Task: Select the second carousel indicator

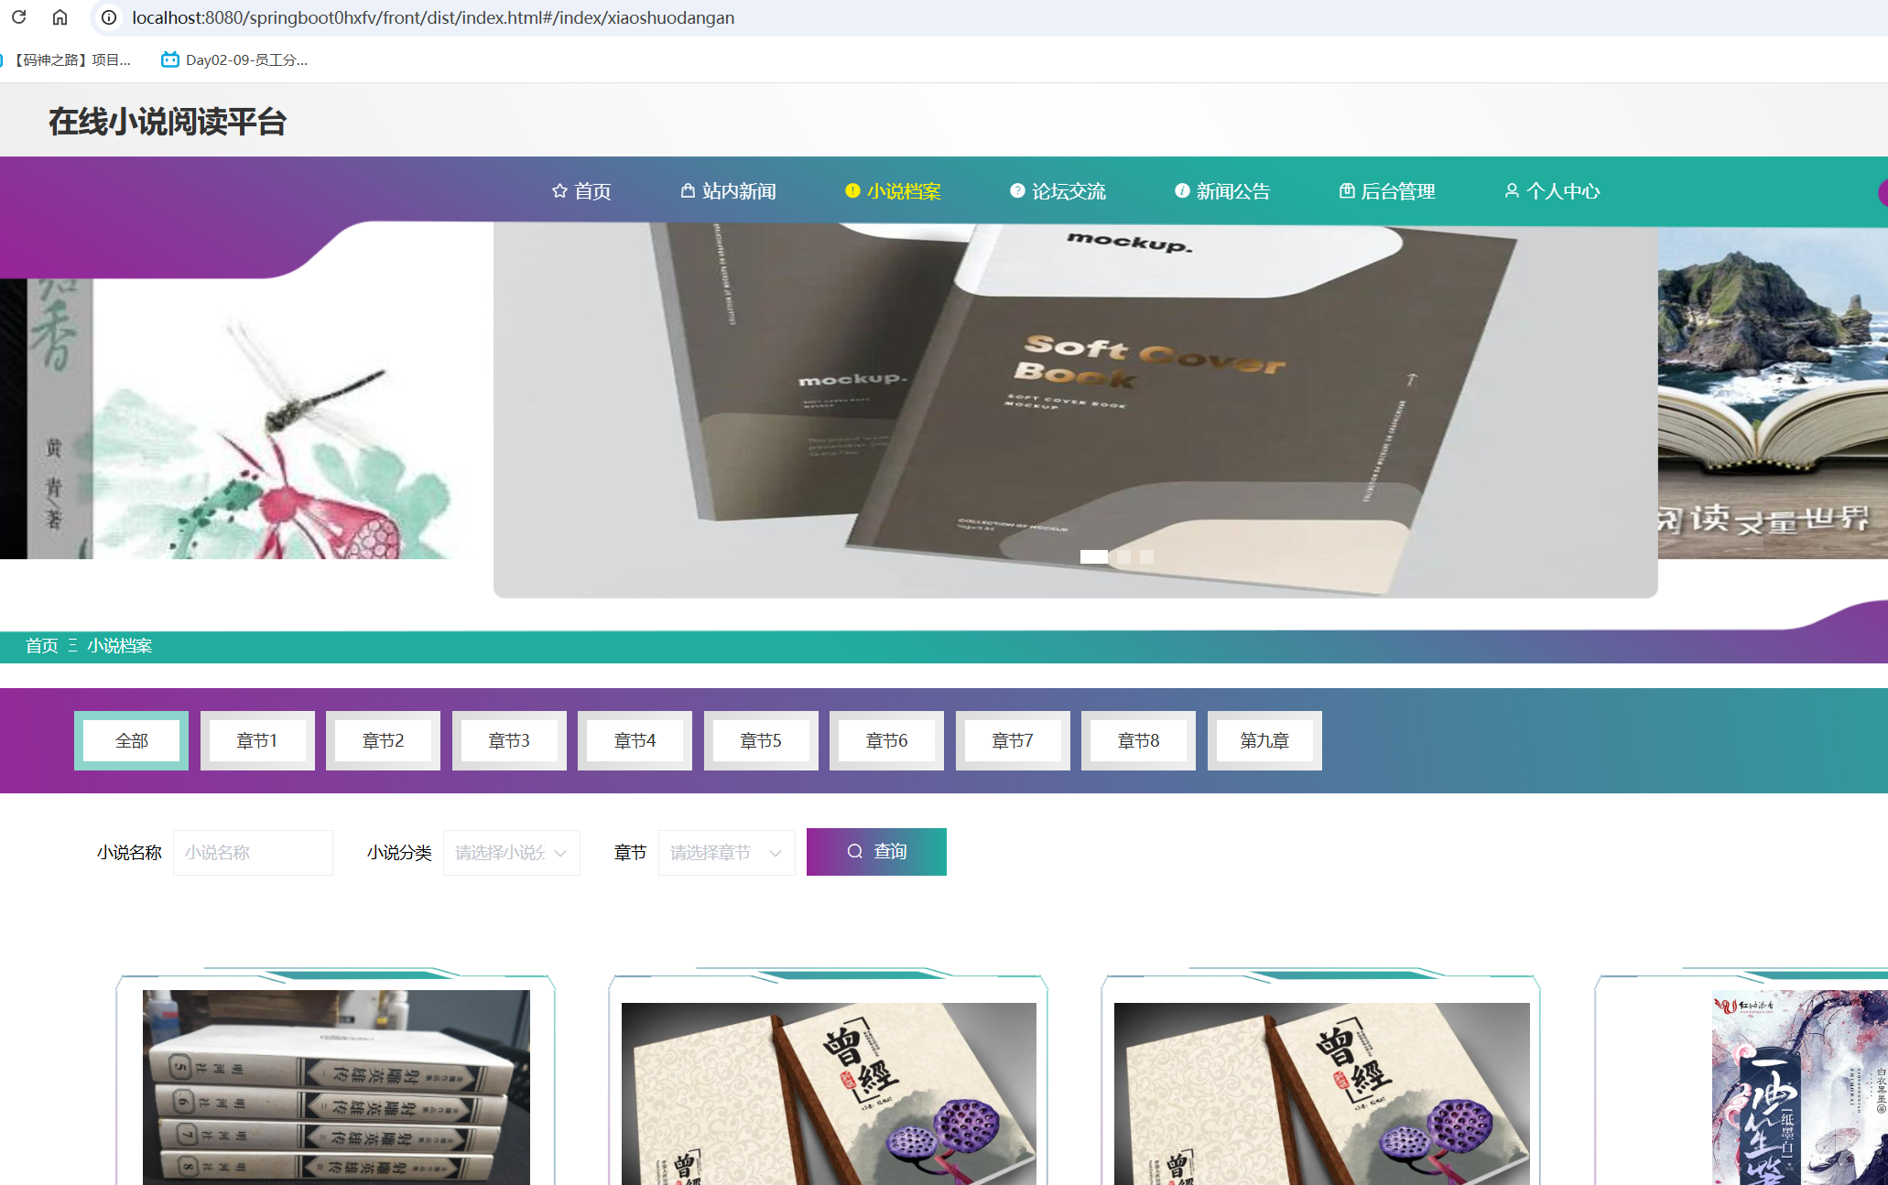Action: click(x=1123, y=556)
